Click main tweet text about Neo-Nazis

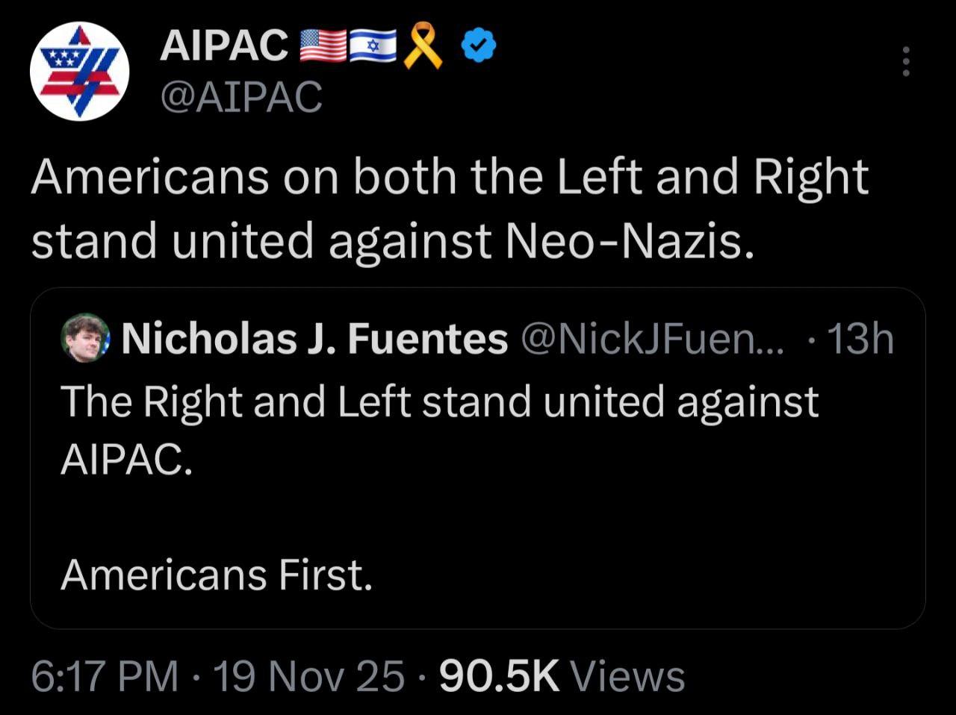448,209
